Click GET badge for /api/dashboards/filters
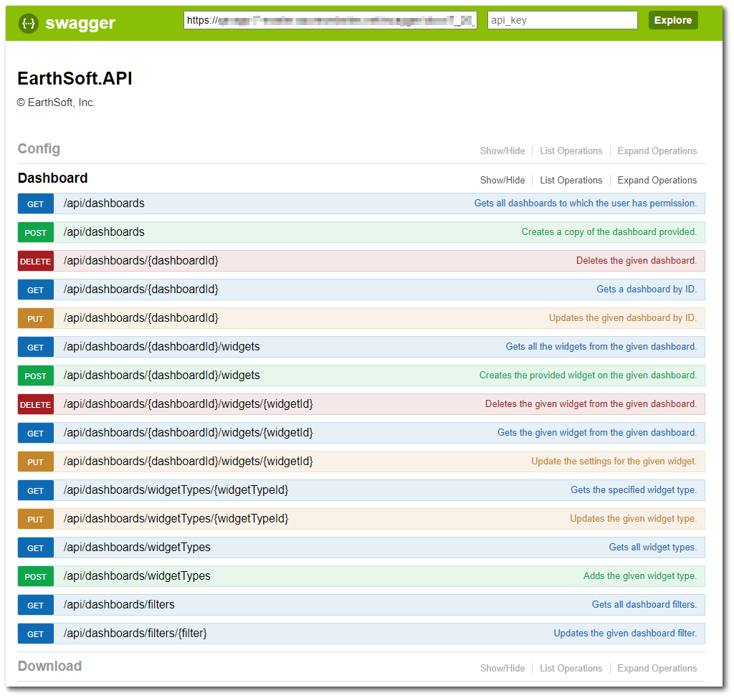Viewport: 734px width, 698px height. coord(36,606)
